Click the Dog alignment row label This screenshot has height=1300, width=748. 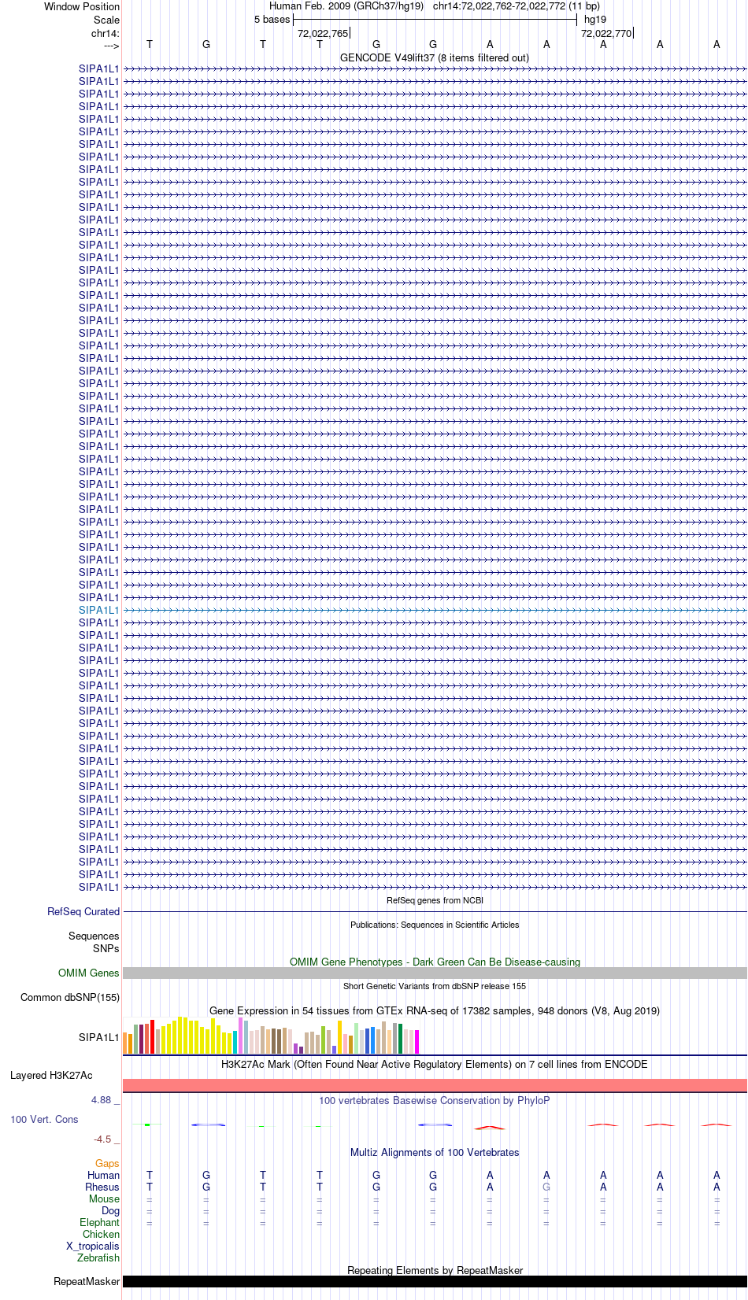point(110,1210)
